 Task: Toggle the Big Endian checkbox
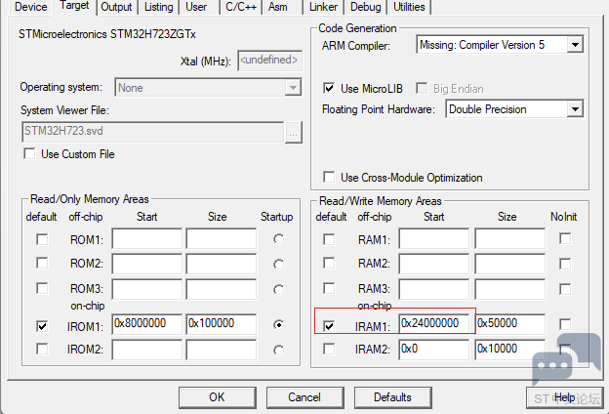422,88
